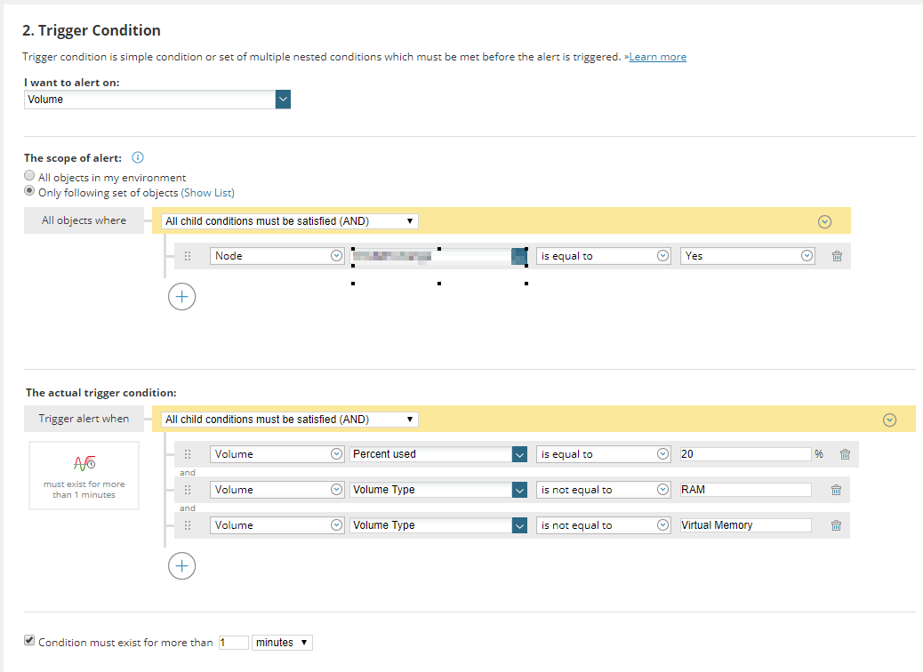Expand the trigger condition group chevron
Viewport: 923px width, 672px height.
pos(890,420)
